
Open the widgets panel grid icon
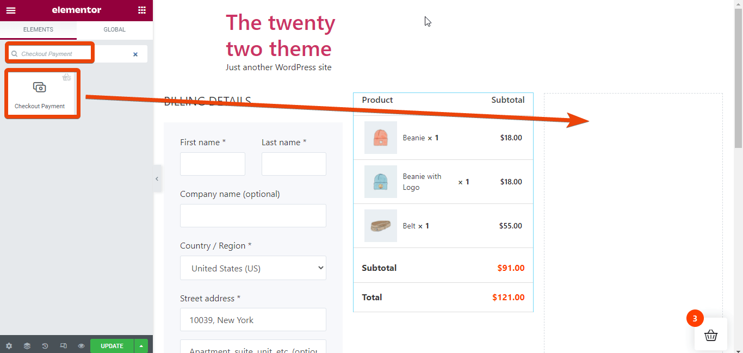point(141,10)
